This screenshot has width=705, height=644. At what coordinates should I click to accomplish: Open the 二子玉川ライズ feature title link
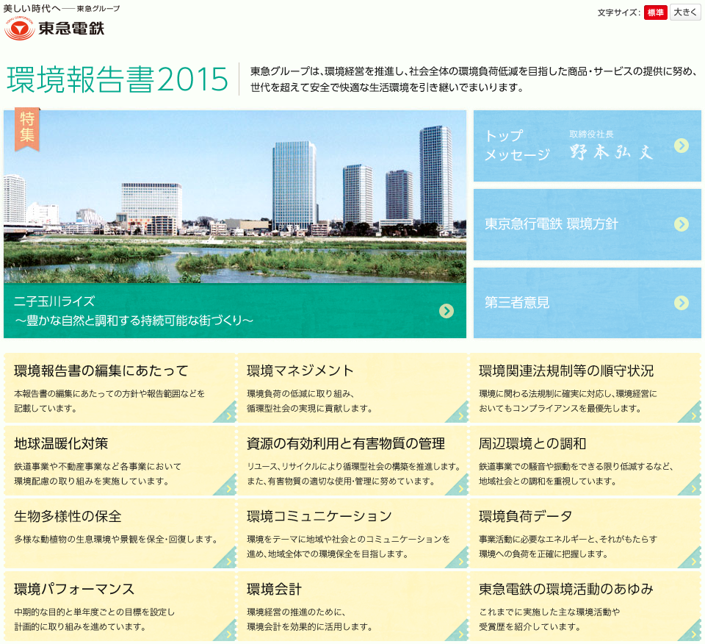[134, 310]
